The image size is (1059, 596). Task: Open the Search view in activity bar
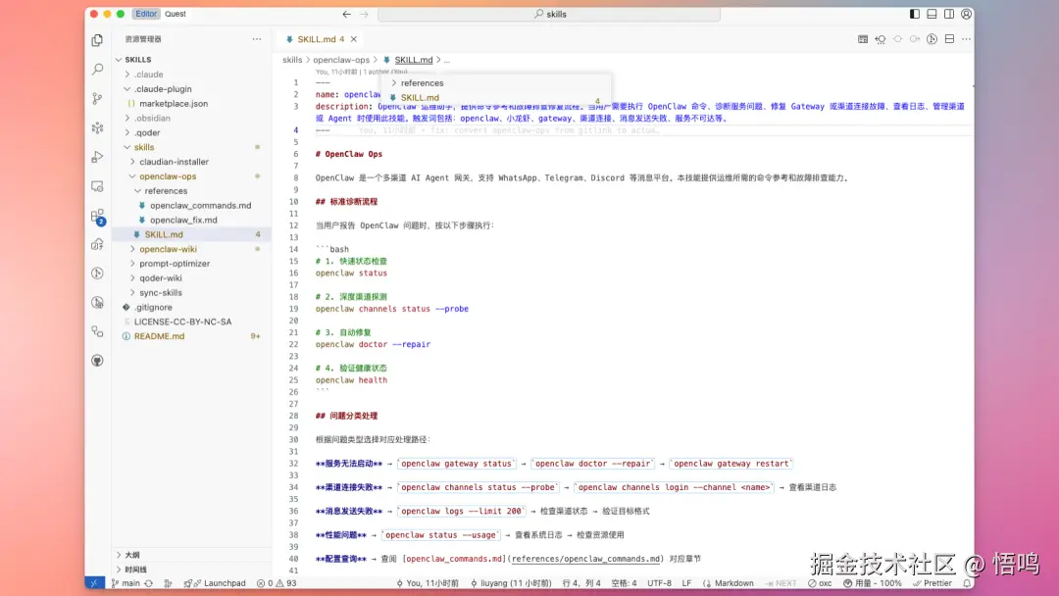coord(97,70)
